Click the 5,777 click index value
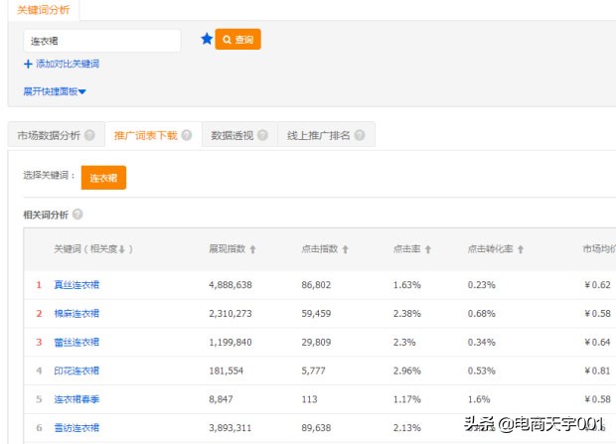Image resolution: width=616 pixels, height=444 pixels. point(313,370)
